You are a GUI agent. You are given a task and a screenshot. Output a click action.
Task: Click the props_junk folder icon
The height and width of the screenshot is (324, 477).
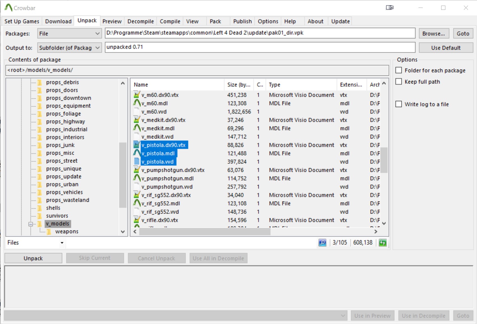40,145
